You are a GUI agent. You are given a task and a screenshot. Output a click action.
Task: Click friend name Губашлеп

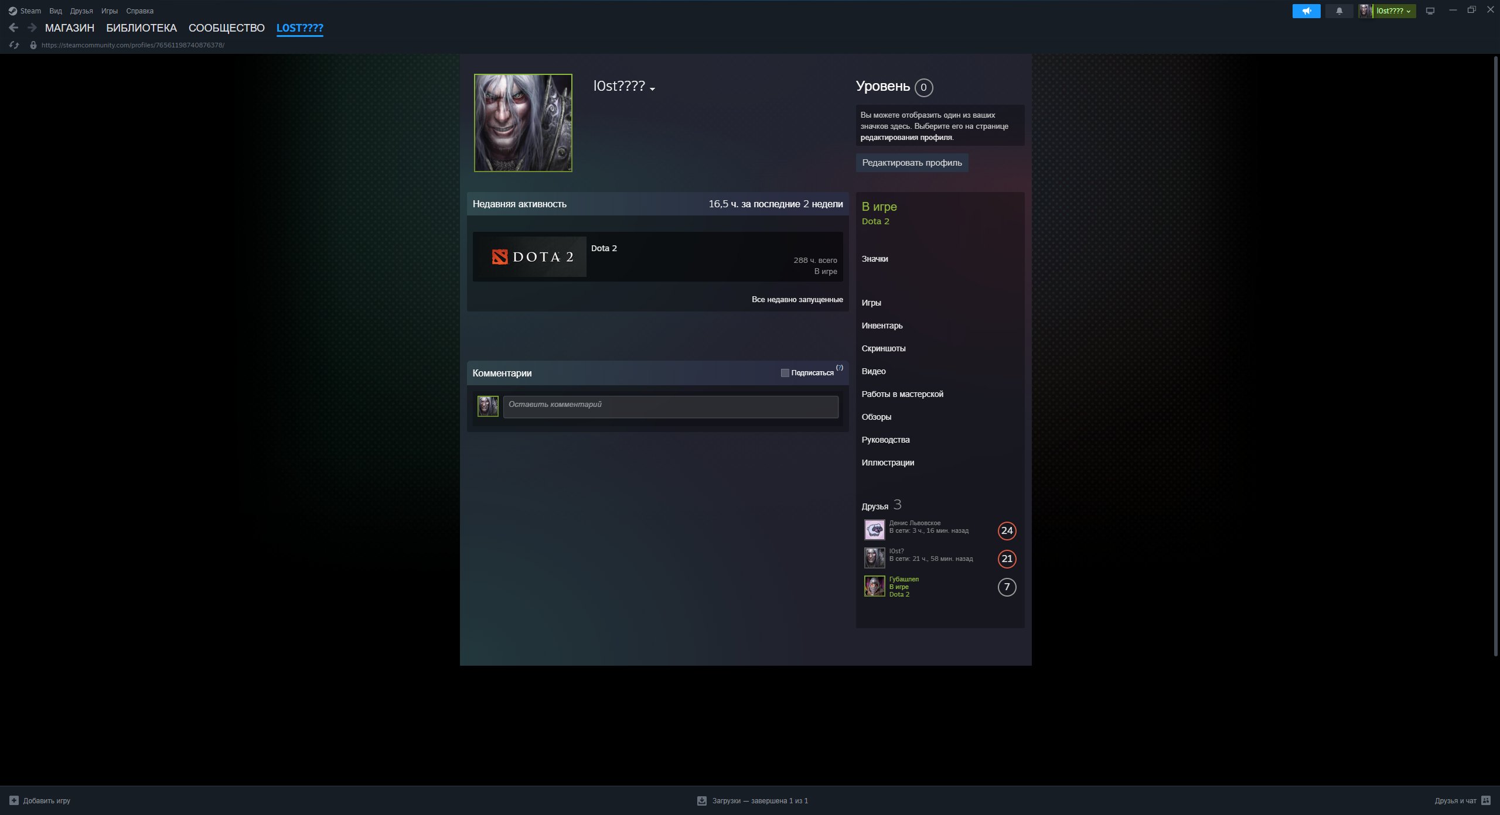(904, 580)
